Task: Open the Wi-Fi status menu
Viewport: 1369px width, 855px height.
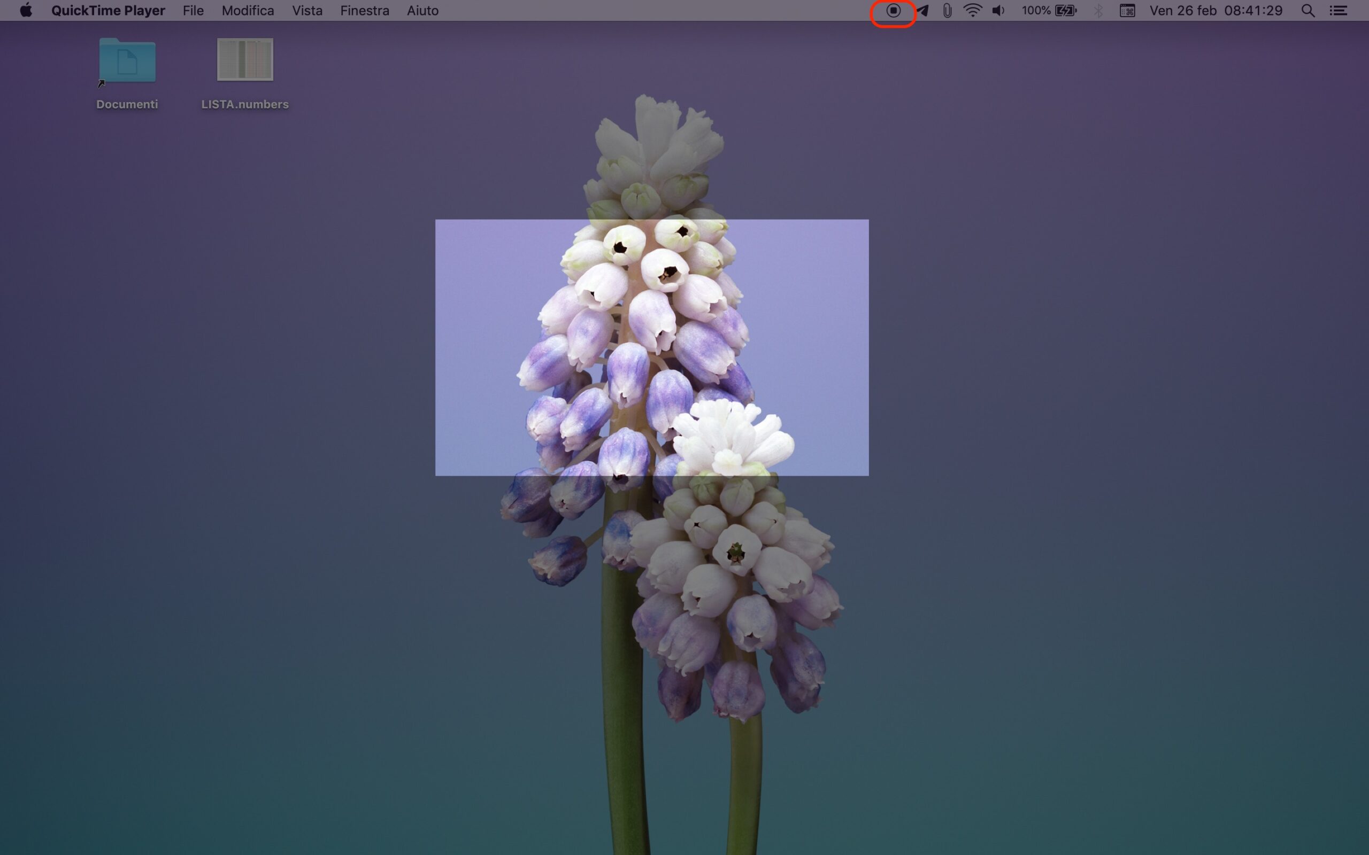Action: click(972, 11)
